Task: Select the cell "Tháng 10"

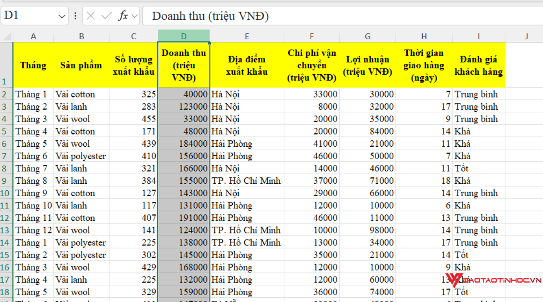Action: coord(33,205)
